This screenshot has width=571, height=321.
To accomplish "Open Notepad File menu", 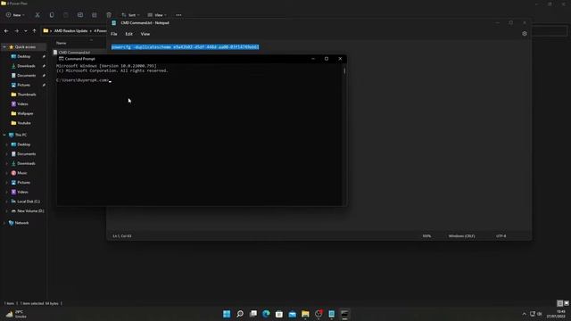I will [x=114, y=34].
